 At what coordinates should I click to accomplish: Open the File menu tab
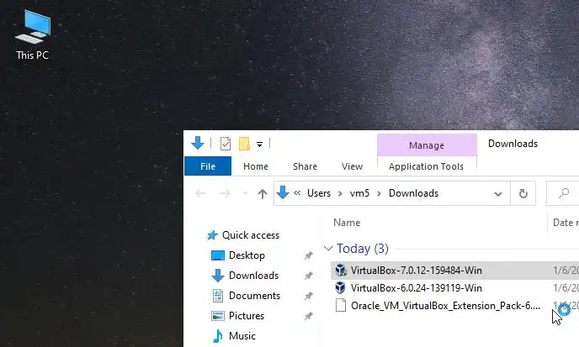[x=208, y=166]
